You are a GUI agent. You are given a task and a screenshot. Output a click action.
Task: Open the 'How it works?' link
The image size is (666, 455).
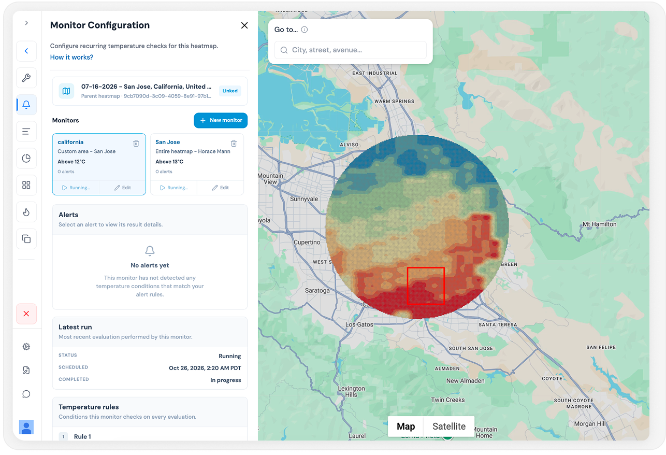pos(71,58)
